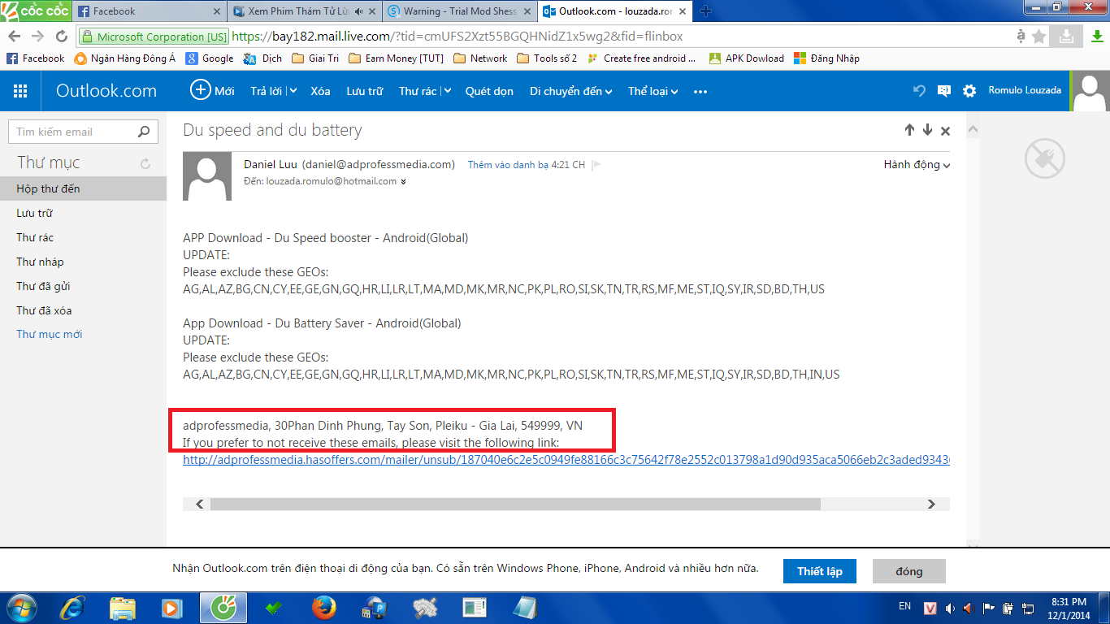Expand the Hành động actions dropdown
The height and width of the screenshot is (624, 1110).
(917, 165)
